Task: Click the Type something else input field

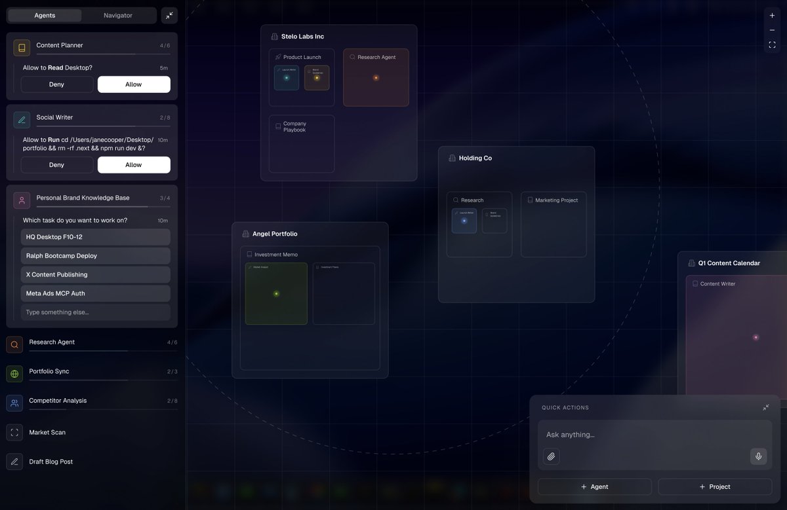Action: [x=95, y=312]
